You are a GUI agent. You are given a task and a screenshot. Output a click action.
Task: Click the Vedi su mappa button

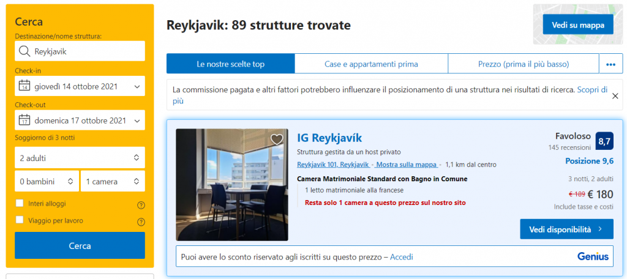pos(577,24)
